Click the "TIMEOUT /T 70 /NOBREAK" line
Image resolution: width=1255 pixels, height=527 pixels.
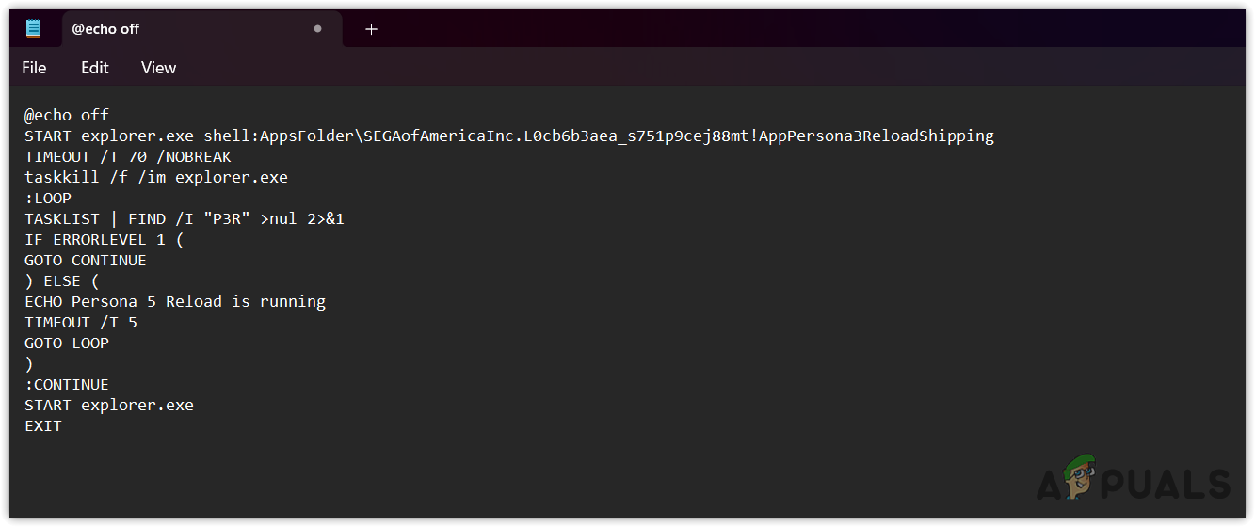127,156
